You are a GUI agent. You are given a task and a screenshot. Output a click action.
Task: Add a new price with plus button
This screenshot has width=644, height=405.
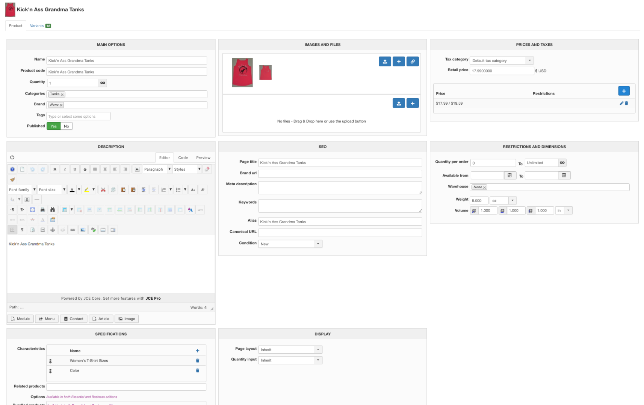(624, 91)
